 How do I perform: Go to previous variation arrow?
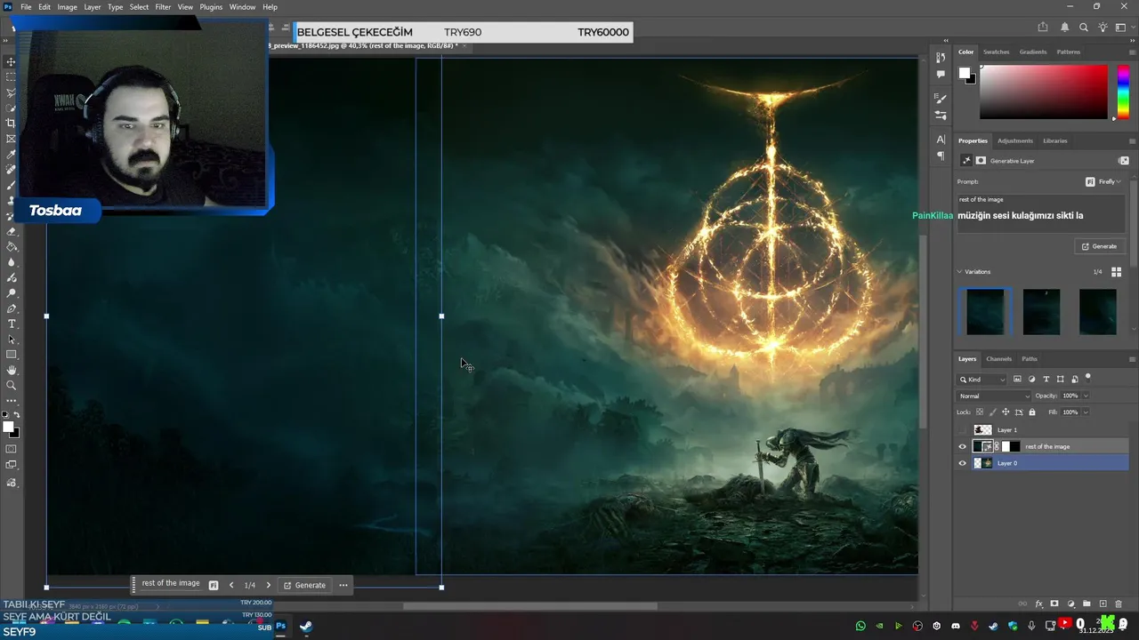[x=231, y=585]
